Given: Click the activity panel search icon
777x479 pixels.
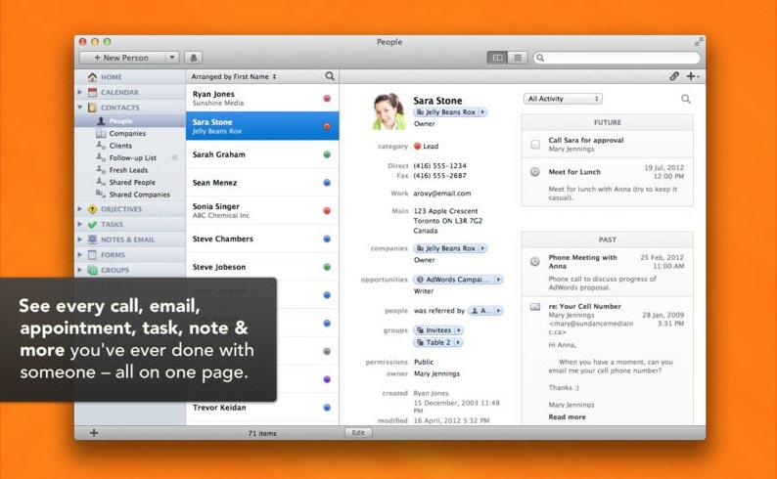Looking at the screenshot, I should coord(685,99).
